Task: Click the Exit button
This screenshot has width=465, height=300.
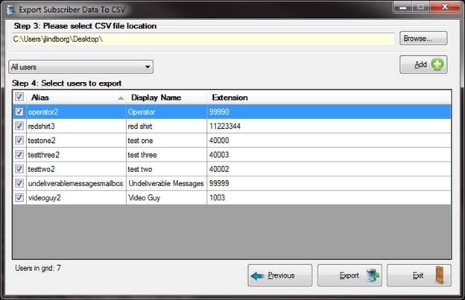Action: pos(419,275)
